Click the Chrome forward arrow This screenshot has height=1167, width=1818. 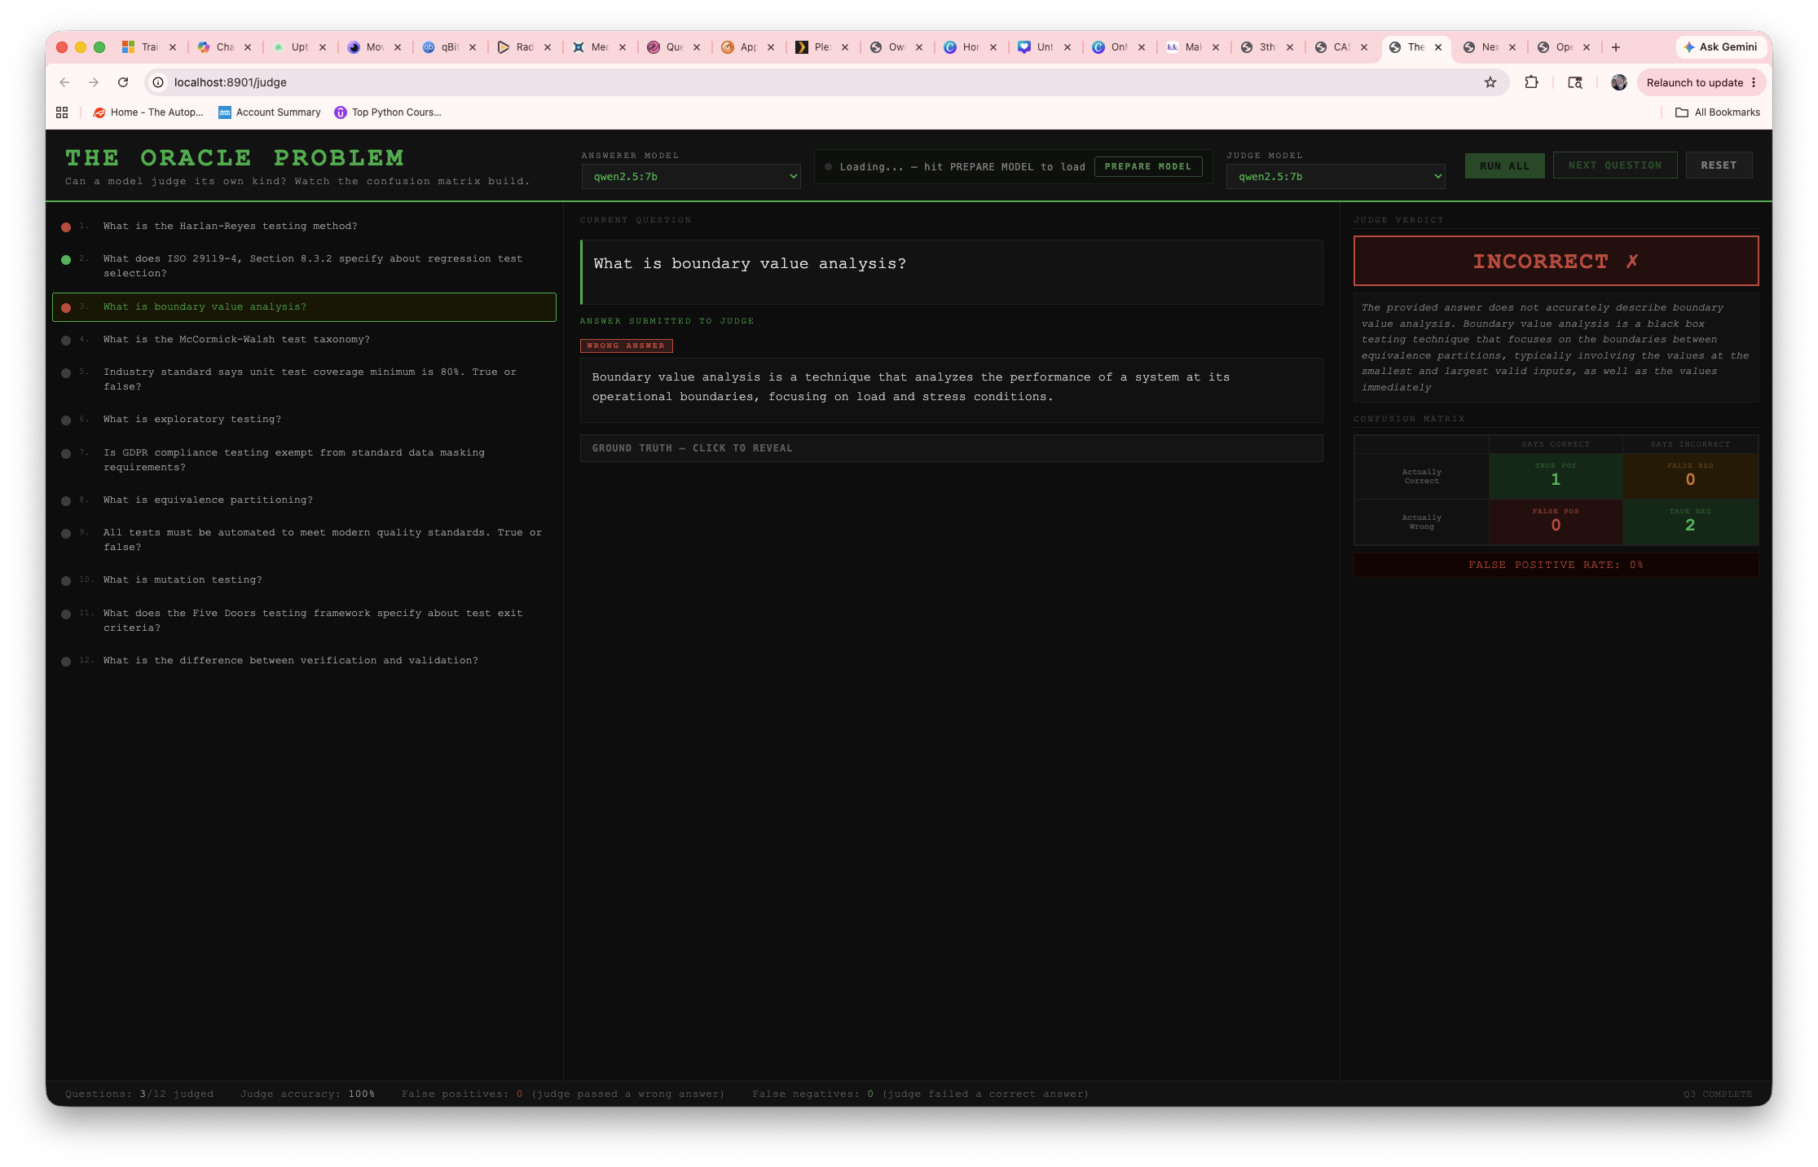(94, 82)
